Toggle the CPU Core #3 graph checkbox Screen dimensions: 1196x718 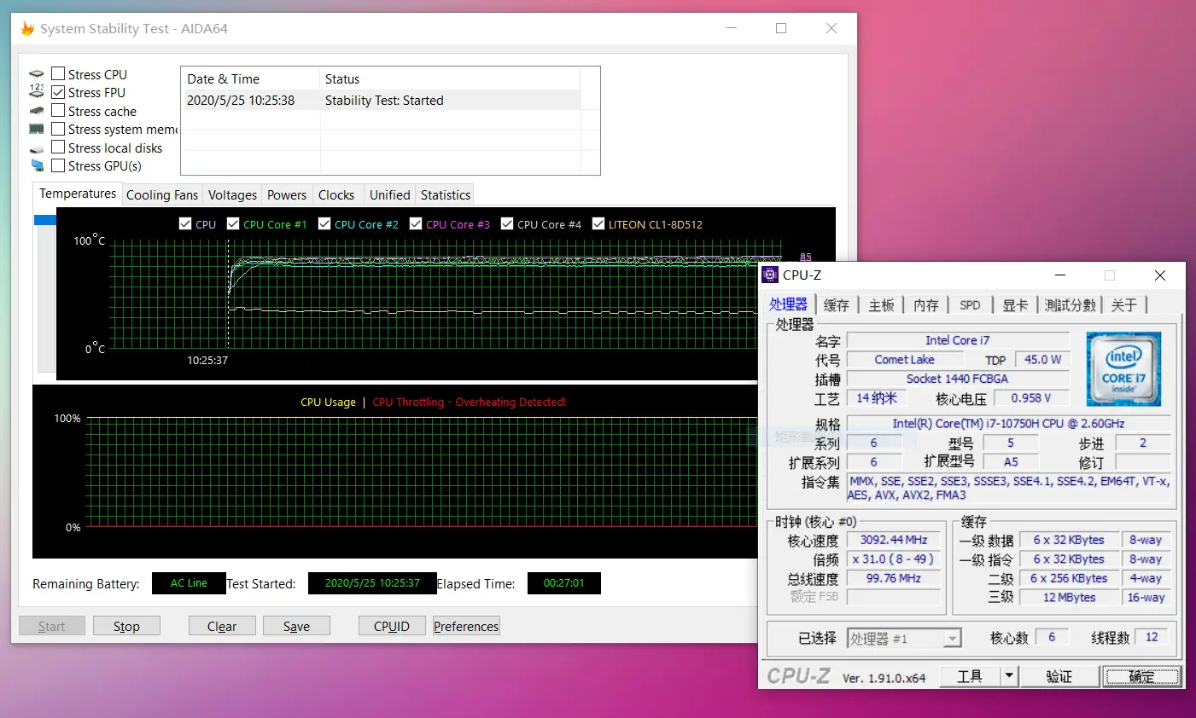[x=416, y=223]
